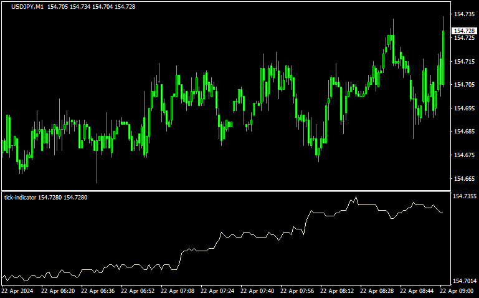Select the 154.715 price axis label

(464, 61)
